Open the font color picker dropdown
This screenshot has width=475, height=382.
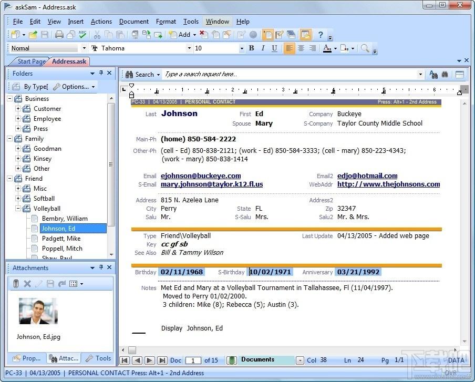pyautogui.click(x=335, y=48)
